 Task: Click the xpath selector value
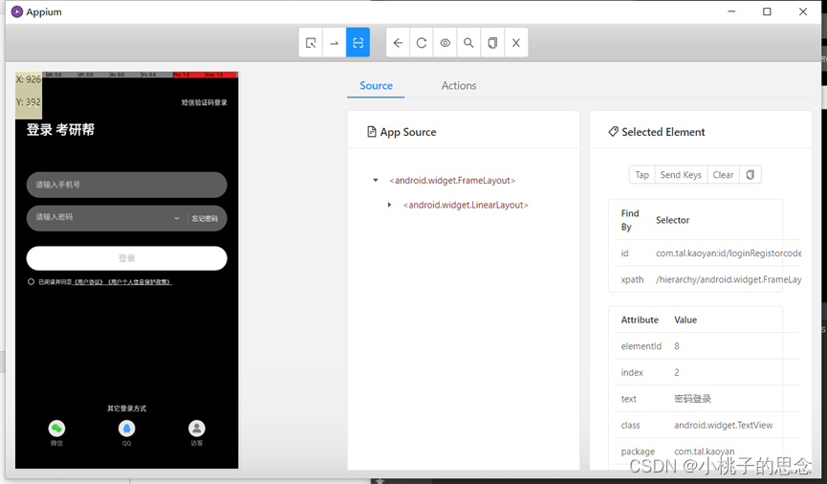[x=729, y=279]
